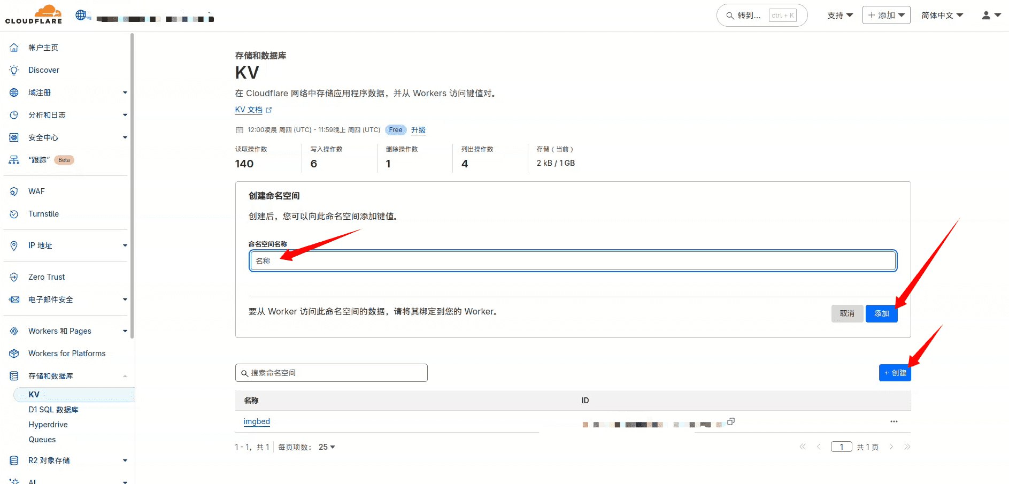The image size is (1009, 484).
Task: Open the user account menu icon
Action: pos(991,16)
